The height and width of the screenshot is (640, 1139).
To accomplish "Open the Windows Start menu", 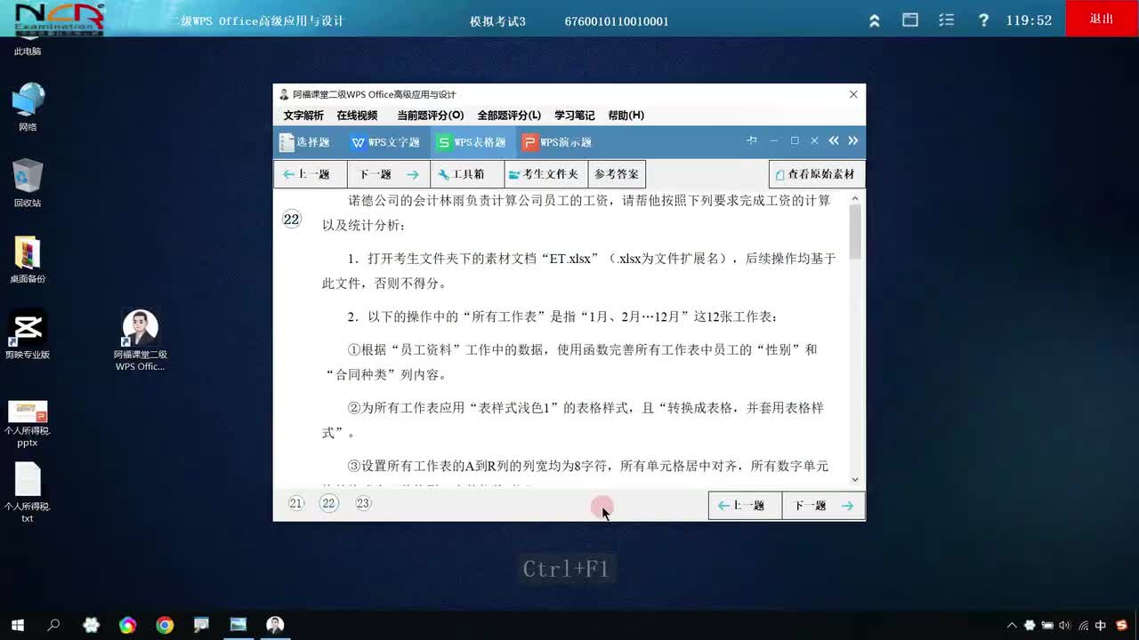I will pos(17,625).
